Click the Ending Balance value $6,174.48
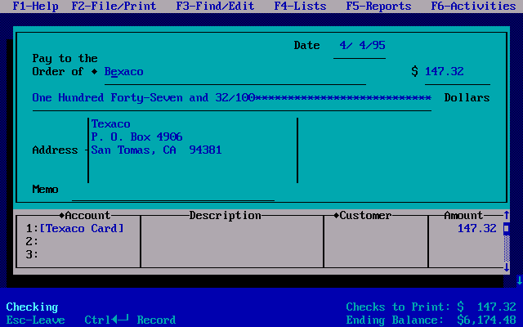 (487, 320)
